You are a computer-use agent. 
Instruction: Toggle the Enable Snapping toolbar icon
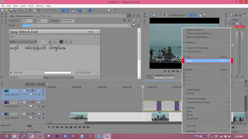click(63, 10)
